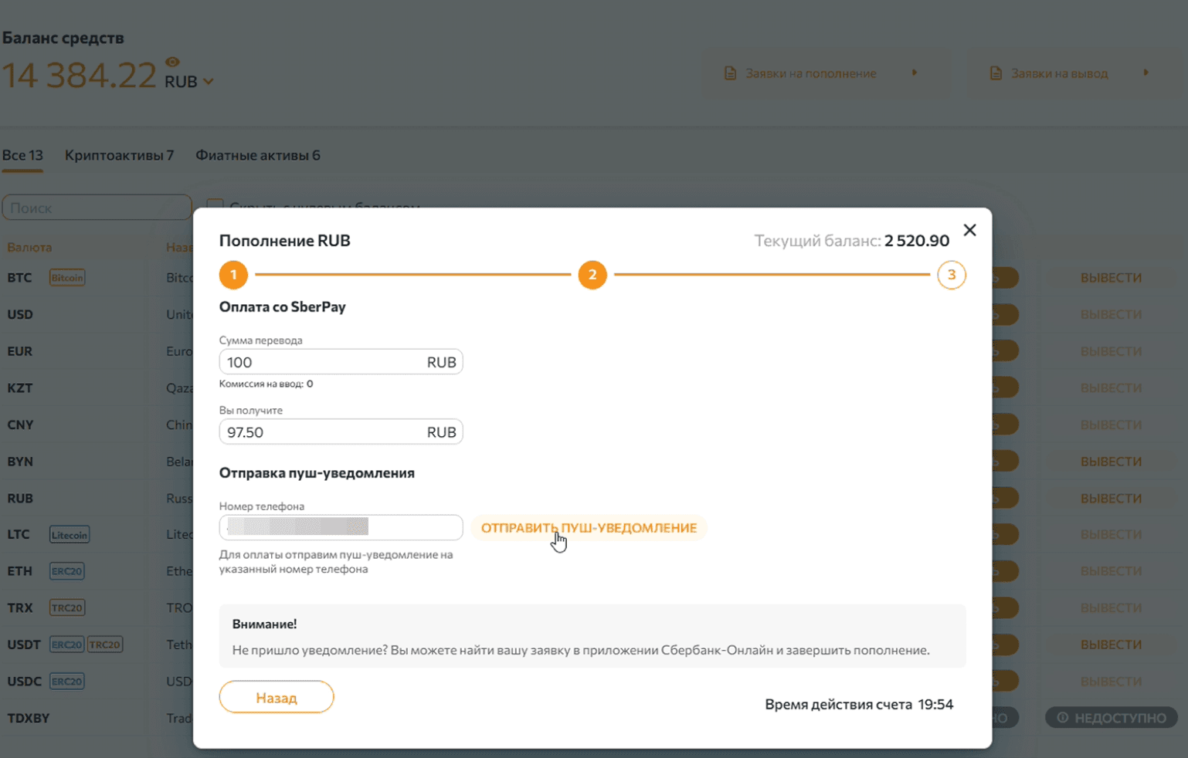1188x758 pixels.
Task: Click the document icon in Заявки на пополнение
Action: pos(730,73)
